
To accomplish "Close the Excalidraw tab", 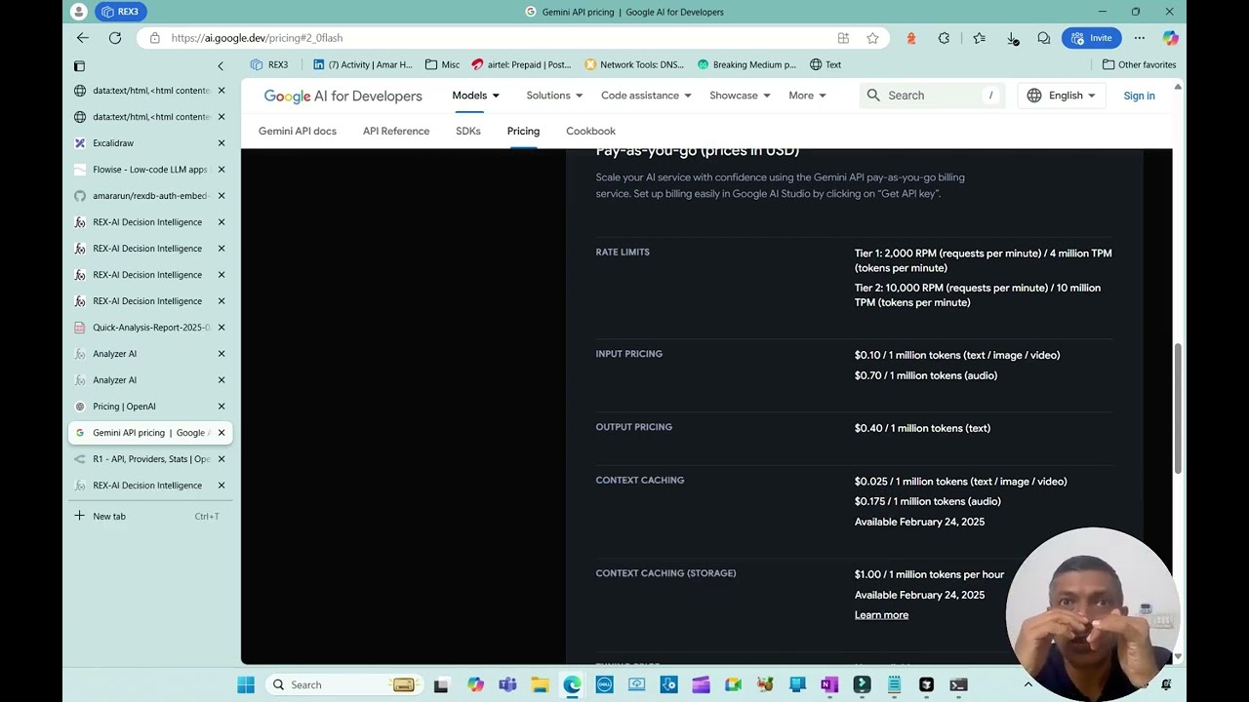I will (222, 143).
